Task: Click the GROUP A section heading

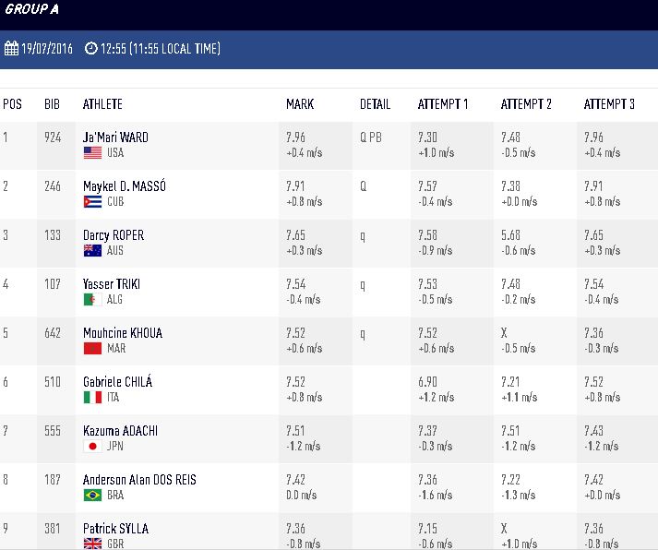Action: [x=31, y=9]
